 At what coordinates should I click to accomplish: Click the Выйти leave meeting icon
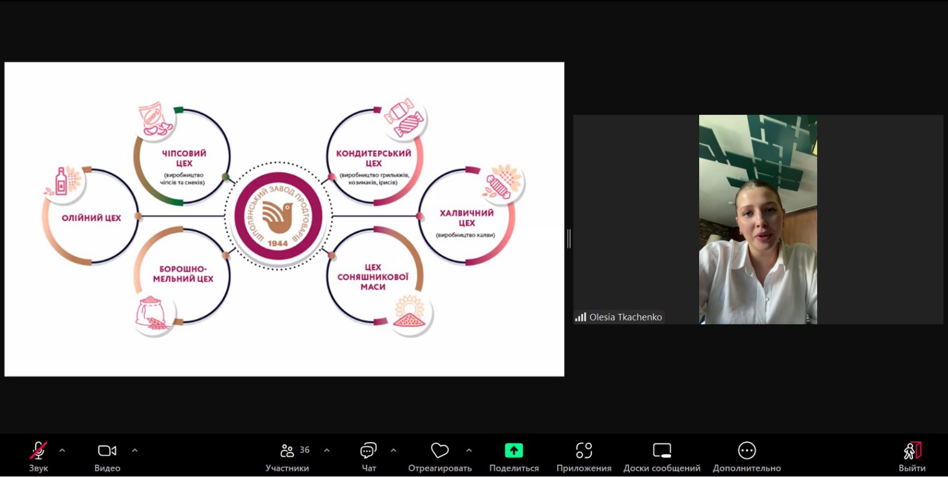[x=912, y=451]
